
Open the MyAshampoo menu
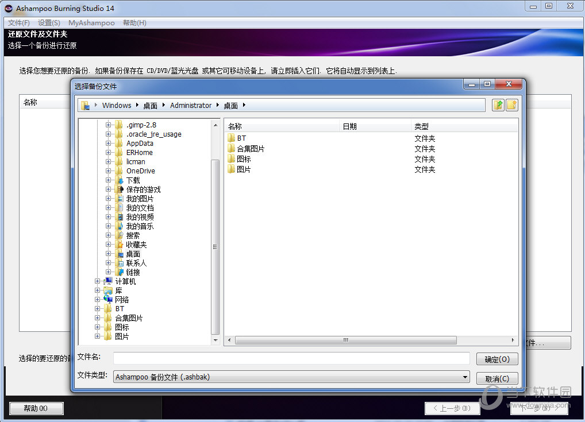pyautogui.click(x=91, y=23)
